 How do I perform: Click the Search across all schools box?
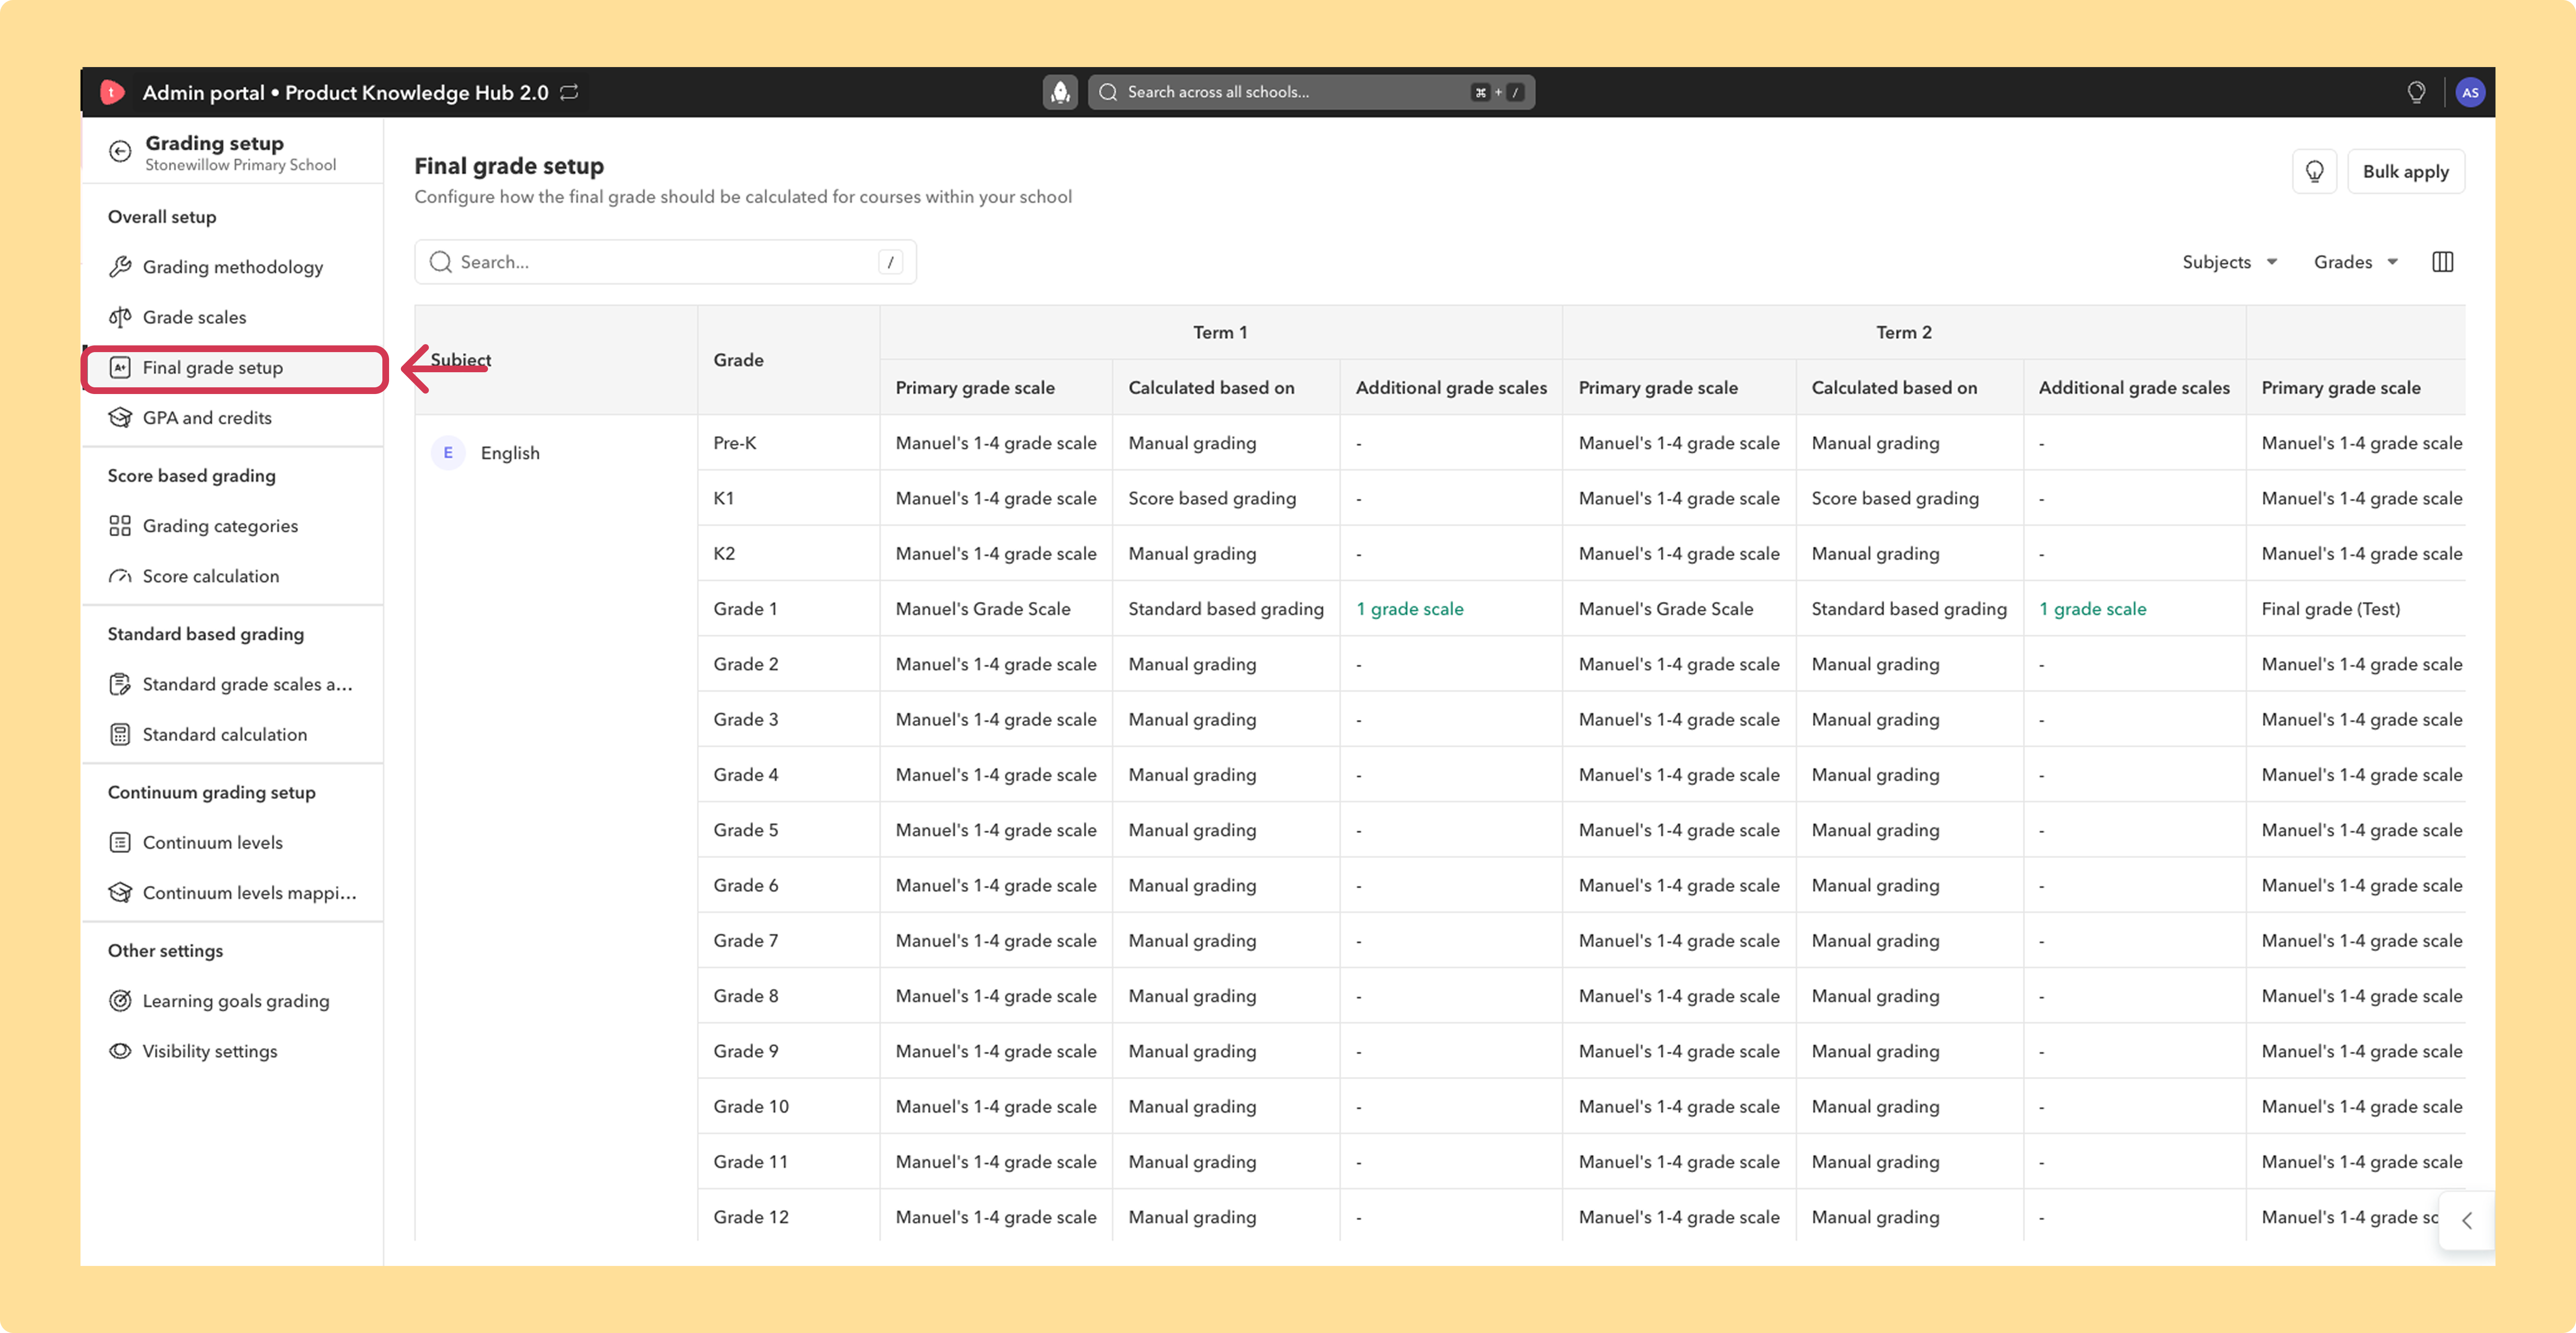click(1311, 92)
